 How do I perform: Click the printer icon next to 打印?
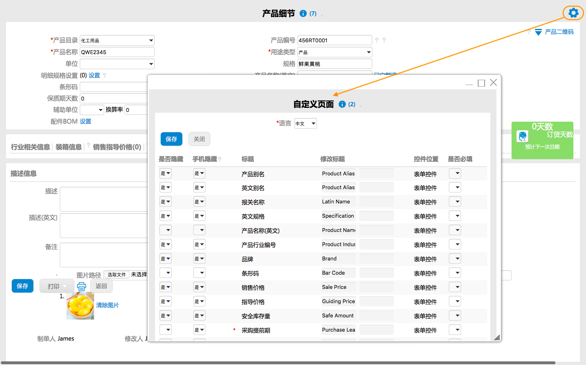(x=81, y=286)
